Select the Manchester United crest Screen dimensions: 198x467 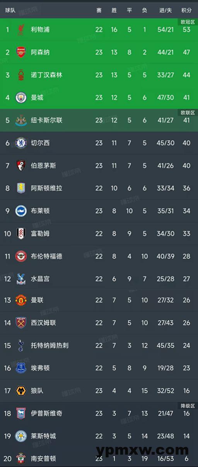[21, 300]
